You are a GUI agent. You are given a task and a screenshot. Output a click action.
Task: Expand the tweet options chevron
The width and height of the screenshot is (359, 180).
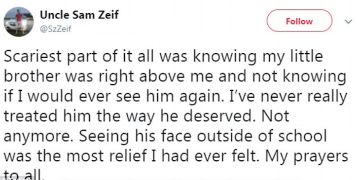click(x=348, y=22)
